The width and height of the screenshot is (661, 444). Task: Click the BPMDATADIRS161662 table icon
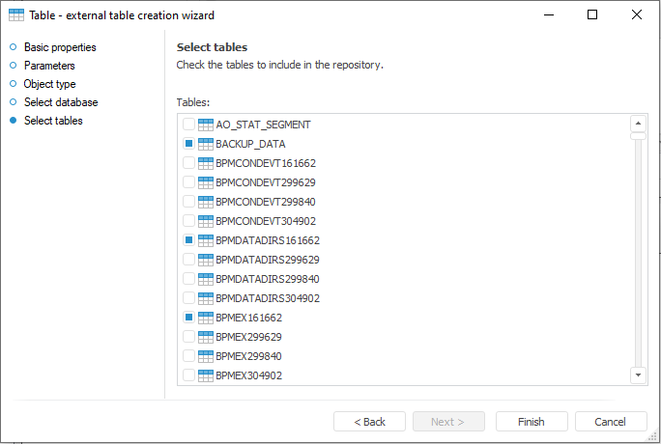click(205, 240)
